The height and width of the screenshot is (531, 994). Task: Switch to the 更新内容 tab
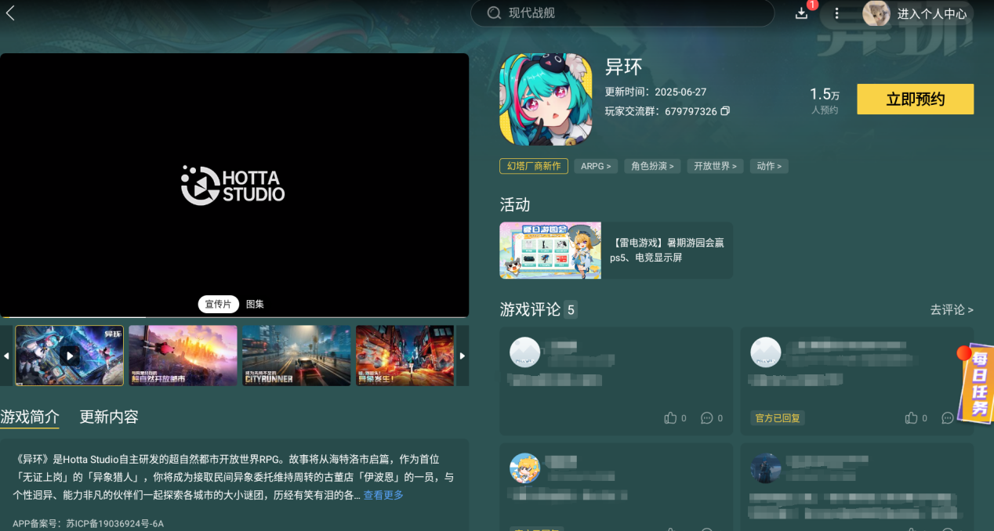(x=109, y=417)
